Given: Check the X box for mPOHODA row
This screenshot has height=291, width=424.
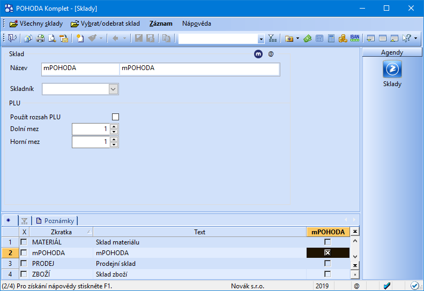Looking at the screenshot, I should (x=24, y=252).
